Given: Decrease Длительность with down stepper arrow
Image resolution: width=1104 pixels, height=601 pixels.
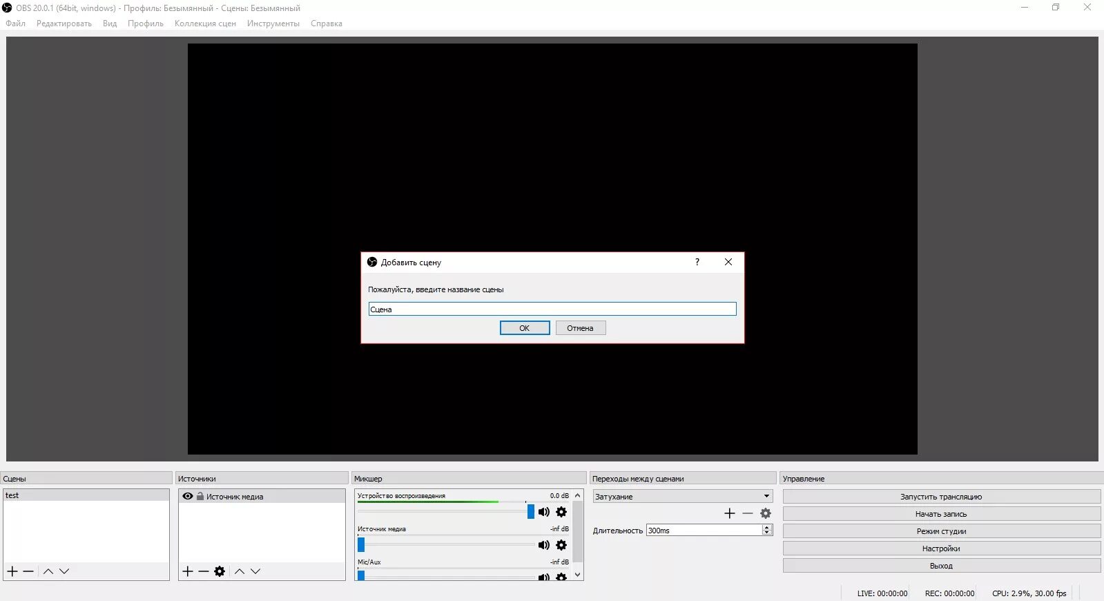Looking at the screenshot, I should point(767,533).
